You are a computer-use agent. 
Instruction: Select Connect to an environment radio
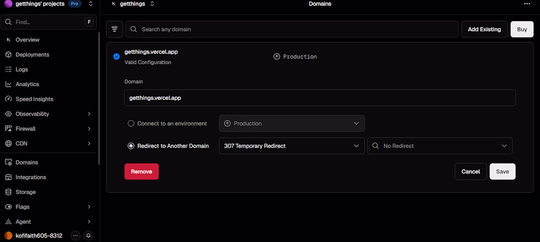tap(131, 123)
